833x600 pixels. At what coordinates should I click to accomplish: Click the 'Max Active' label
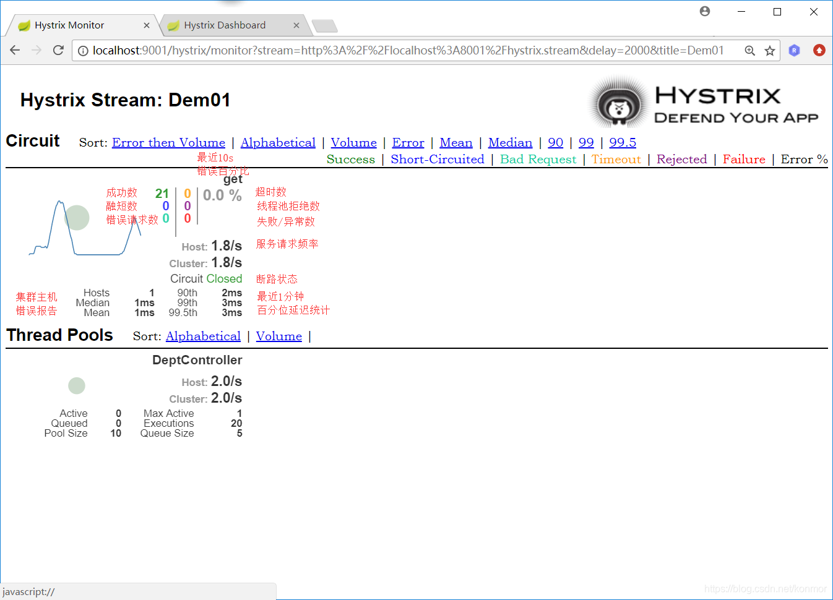coord(169,414)
